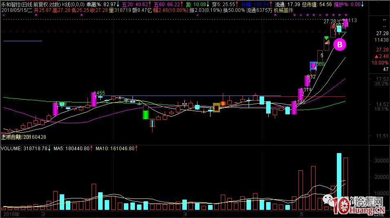Click the 38.2% retracement level on price axis
The height and width of the screenshot is (218, 390).
(x=381, y=84)
